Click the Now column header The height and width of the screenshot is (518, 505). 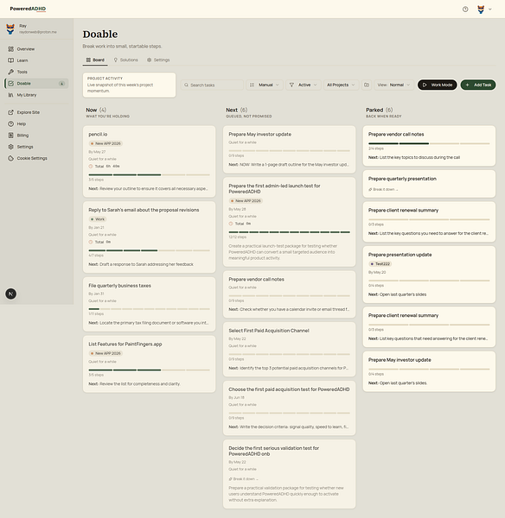(x=96, y=110)
